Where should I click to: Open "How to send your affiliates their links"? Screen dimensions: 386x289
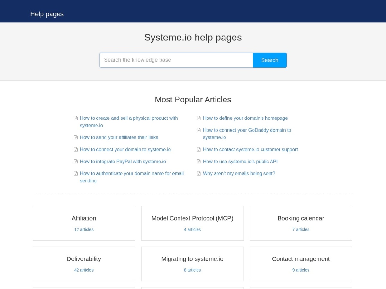click(x=119, y=137)
